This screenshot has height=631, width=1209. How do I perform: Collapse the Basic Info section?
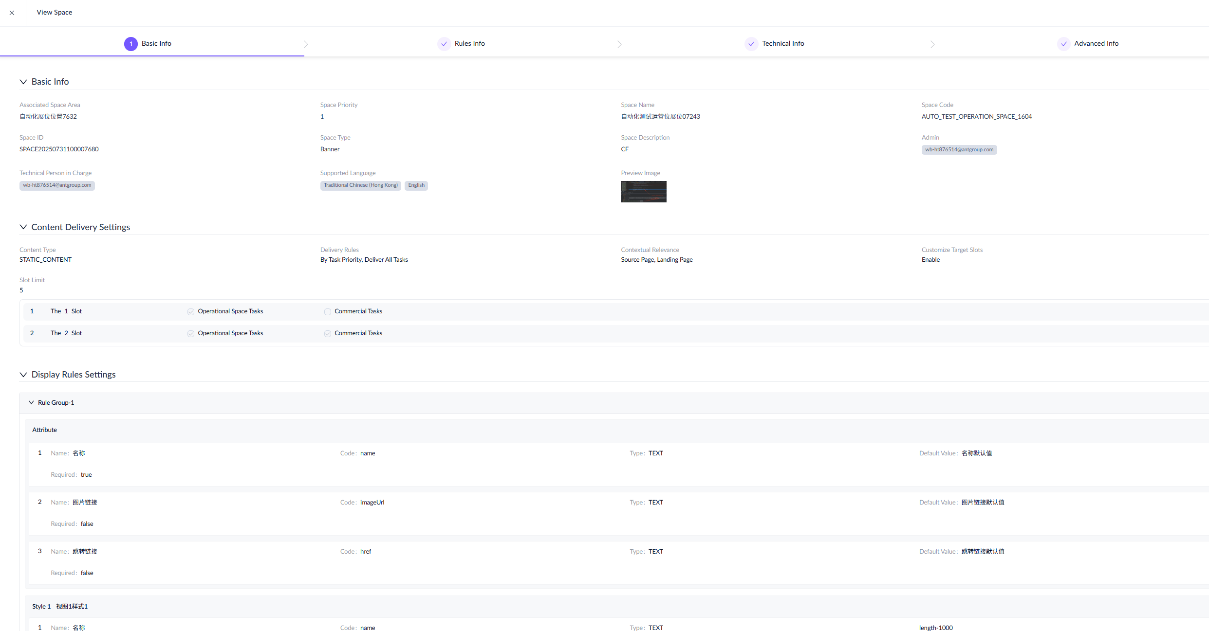23,82
